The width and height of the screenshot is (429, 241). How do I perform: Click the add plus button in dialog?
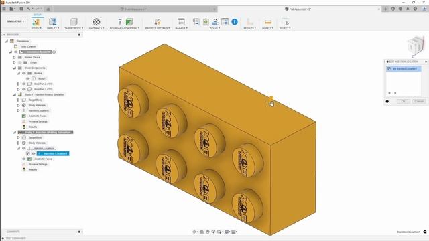[x=389, y=93]
